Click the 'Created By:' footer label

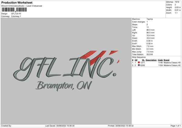(x=6, y=126)
